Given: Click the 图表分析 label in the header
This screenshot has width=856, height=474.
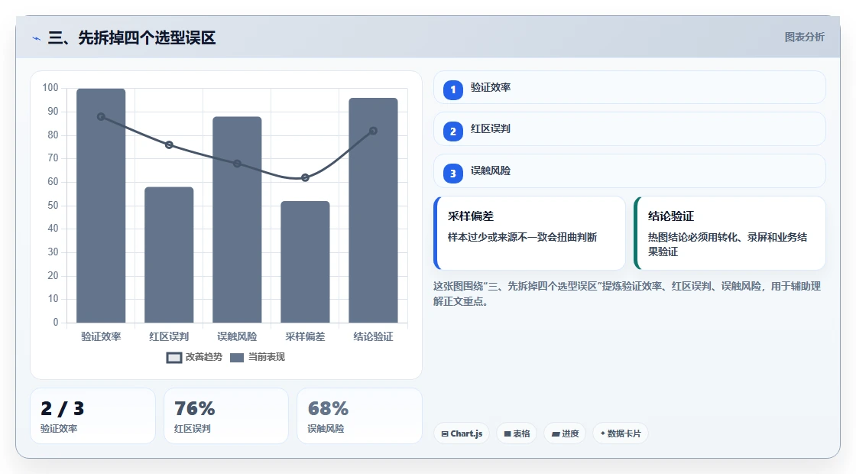Looking at the screenshot, I should click(804, 37).
